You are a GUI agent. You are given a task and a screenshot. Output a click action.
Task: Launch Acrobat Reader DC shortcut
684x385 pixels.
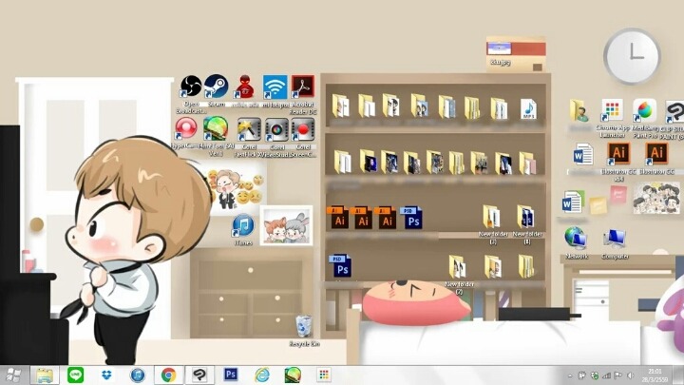coord(303,87)
